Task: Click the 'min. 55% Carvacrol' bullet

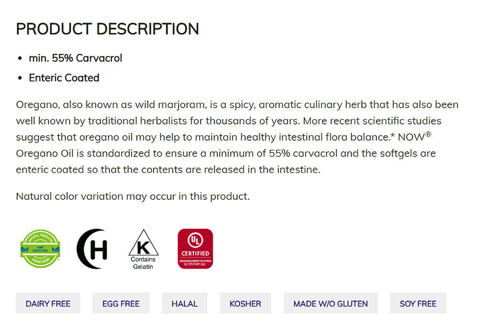Action: (x=75, y=58)
